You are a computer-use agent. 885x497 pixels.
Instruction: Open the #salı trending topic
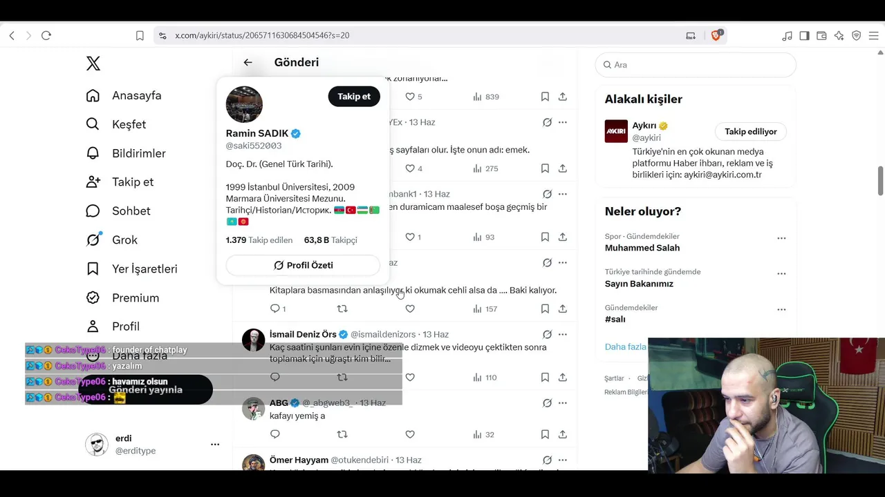(x=615, y=320)
